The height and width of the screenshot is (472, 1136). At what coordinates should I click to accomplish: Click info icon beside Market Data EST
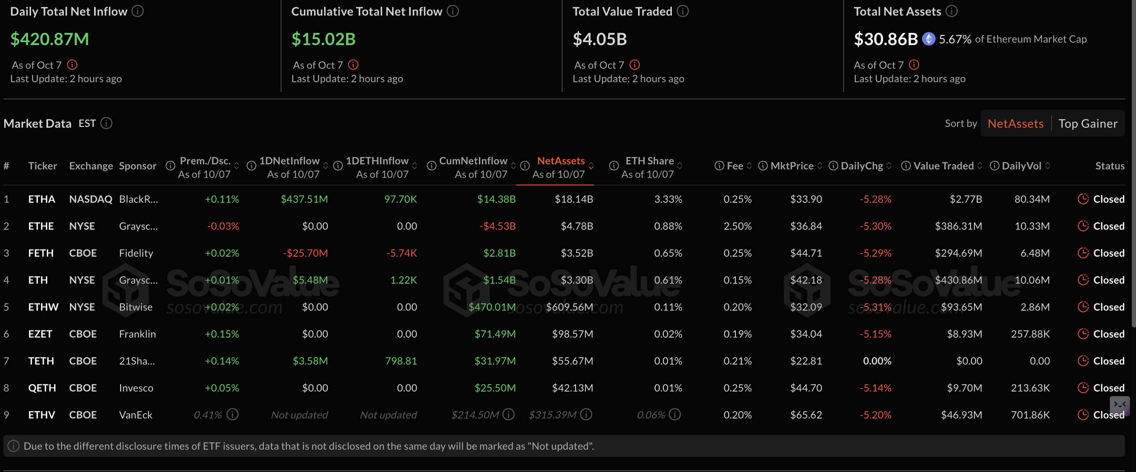(106, 123)
